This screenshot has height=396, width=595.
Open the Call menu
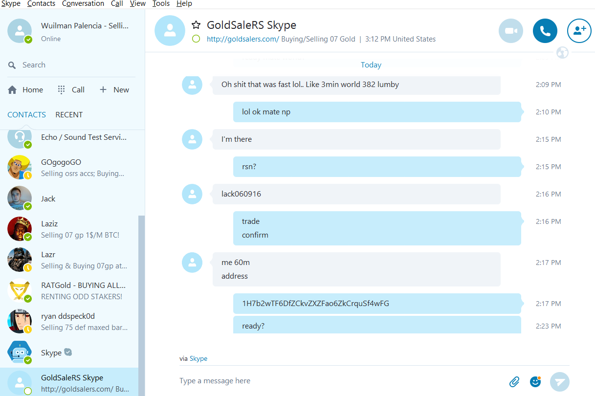pos(117,4)
